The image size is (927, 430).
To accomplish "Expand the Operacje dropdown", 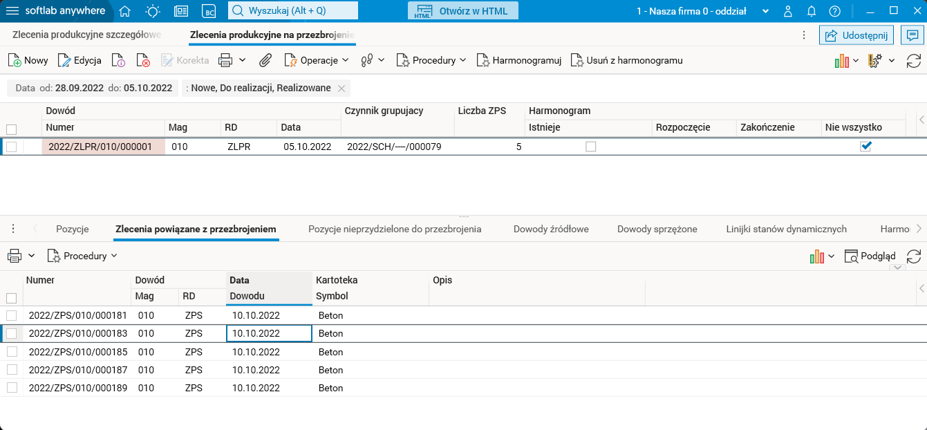I will pyautogui.click(x=317, y=60).
